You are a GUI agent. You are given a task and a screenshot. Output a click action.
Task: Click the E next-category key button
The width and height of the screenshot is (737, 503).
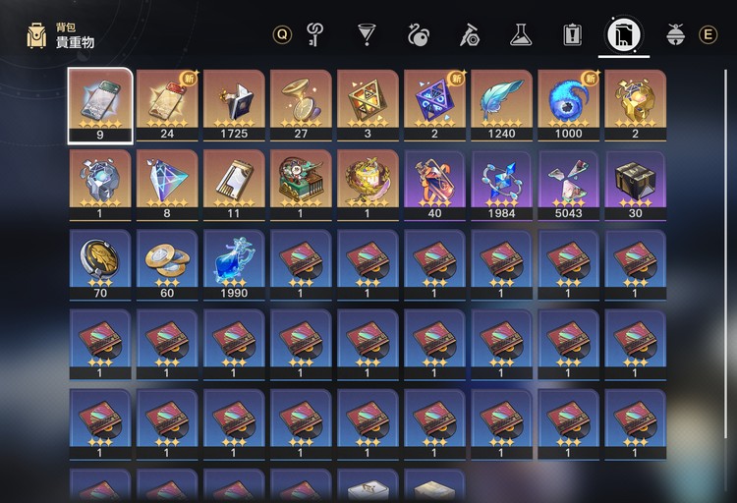[708, 34]
